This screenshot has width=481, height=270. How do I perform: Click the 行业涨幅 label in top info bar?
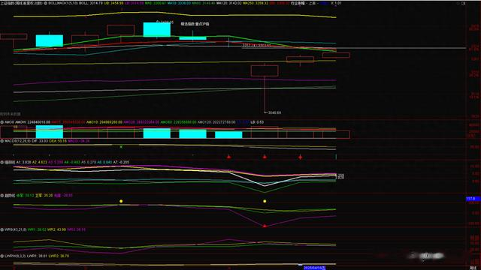point(298,3)
